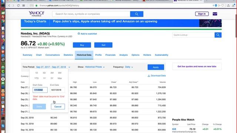Open the Holders tab
Image resolution: width=237 pixels, height=133 pixels.
[x=147, y=55]
